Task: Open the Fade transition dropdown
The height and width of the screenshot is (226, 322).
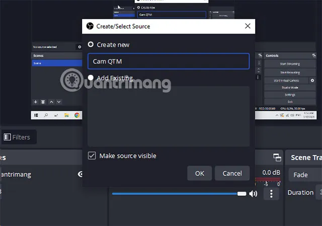Action: 305,175
